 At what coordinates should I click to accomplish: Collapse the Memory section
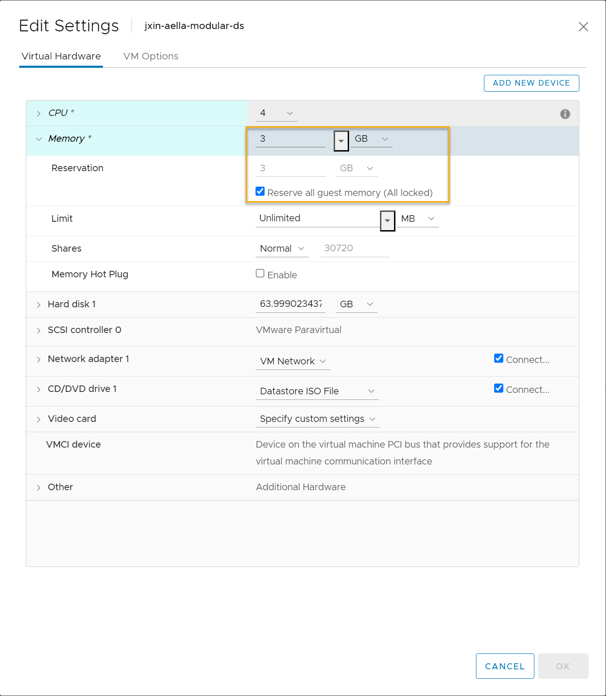[39, 139]
